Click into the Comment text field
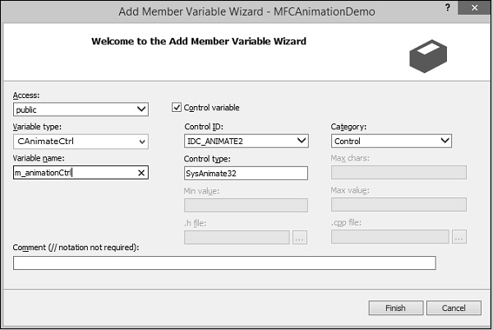 pyautogui.click(x=224, y=263)
